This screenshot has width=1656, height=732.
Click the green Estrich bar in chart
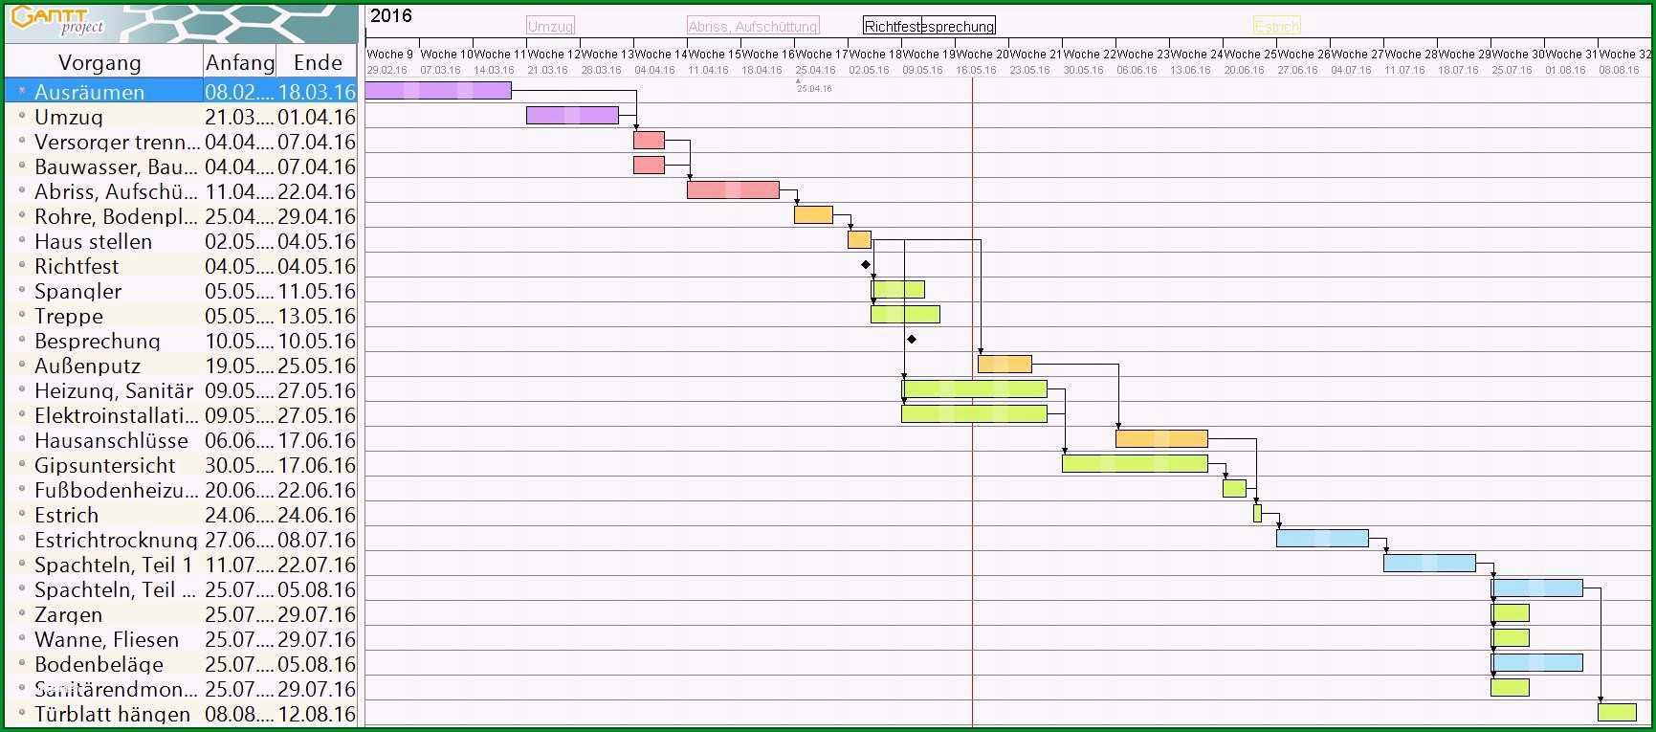point(1257,514)
